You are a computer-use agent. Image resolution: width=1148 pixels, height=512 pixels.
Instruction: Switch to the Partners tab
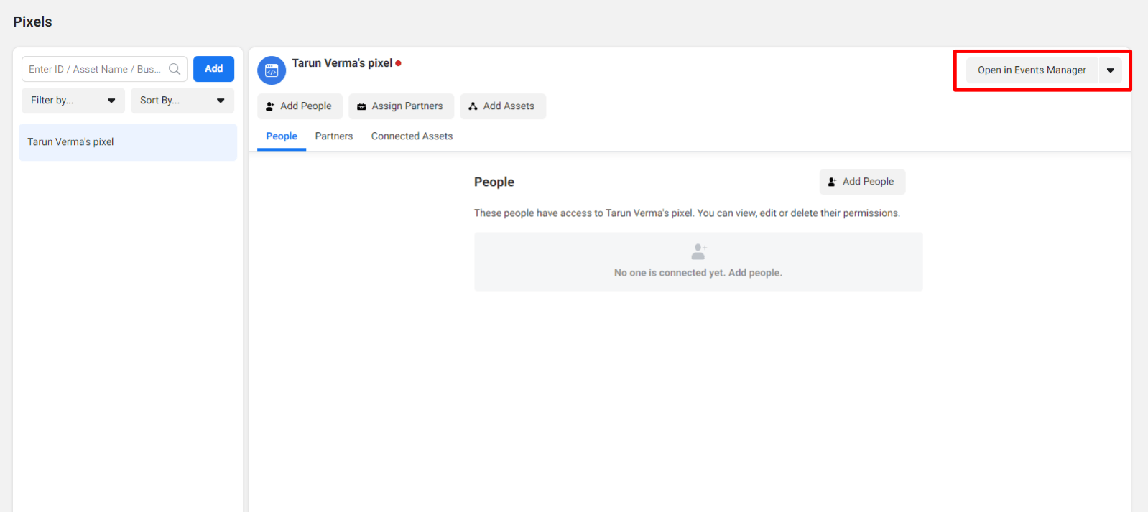pyautogui.click(x=334, y=136)
